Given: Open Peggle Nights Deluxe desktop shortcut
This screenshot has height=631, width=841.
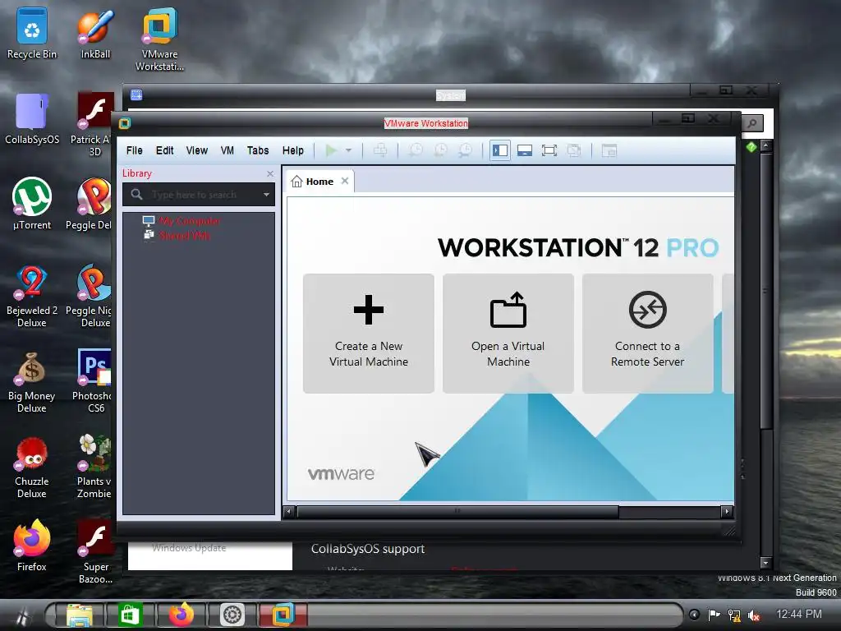Looking at the screenshot, I should click(90, 296).
